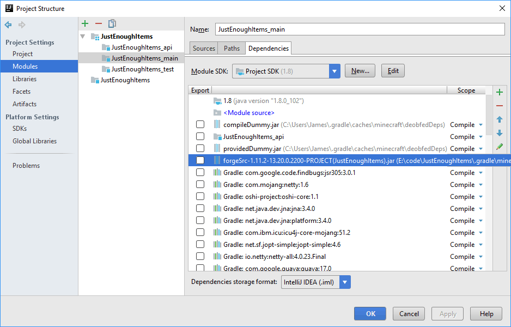The image size is (511, 327).
Task: Click the forgeSrc jar library icon
Action: [x=217, y=160]
